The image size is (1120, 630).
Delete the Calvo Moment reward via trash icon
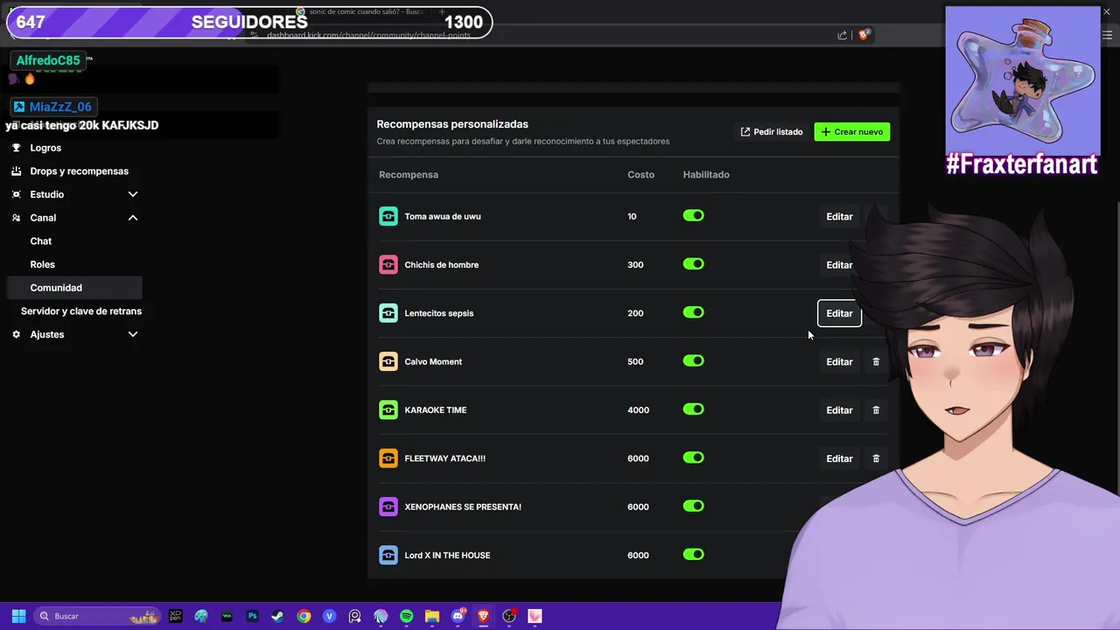(x=876, y=361)
